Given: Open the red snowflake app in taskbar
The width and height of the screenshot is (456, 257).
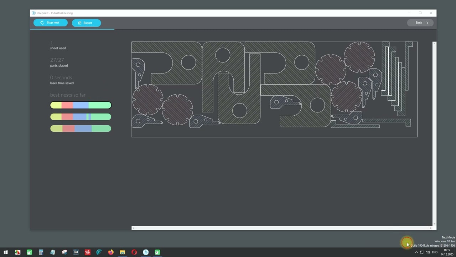Looking at the screenshot, I should [88, 252].
